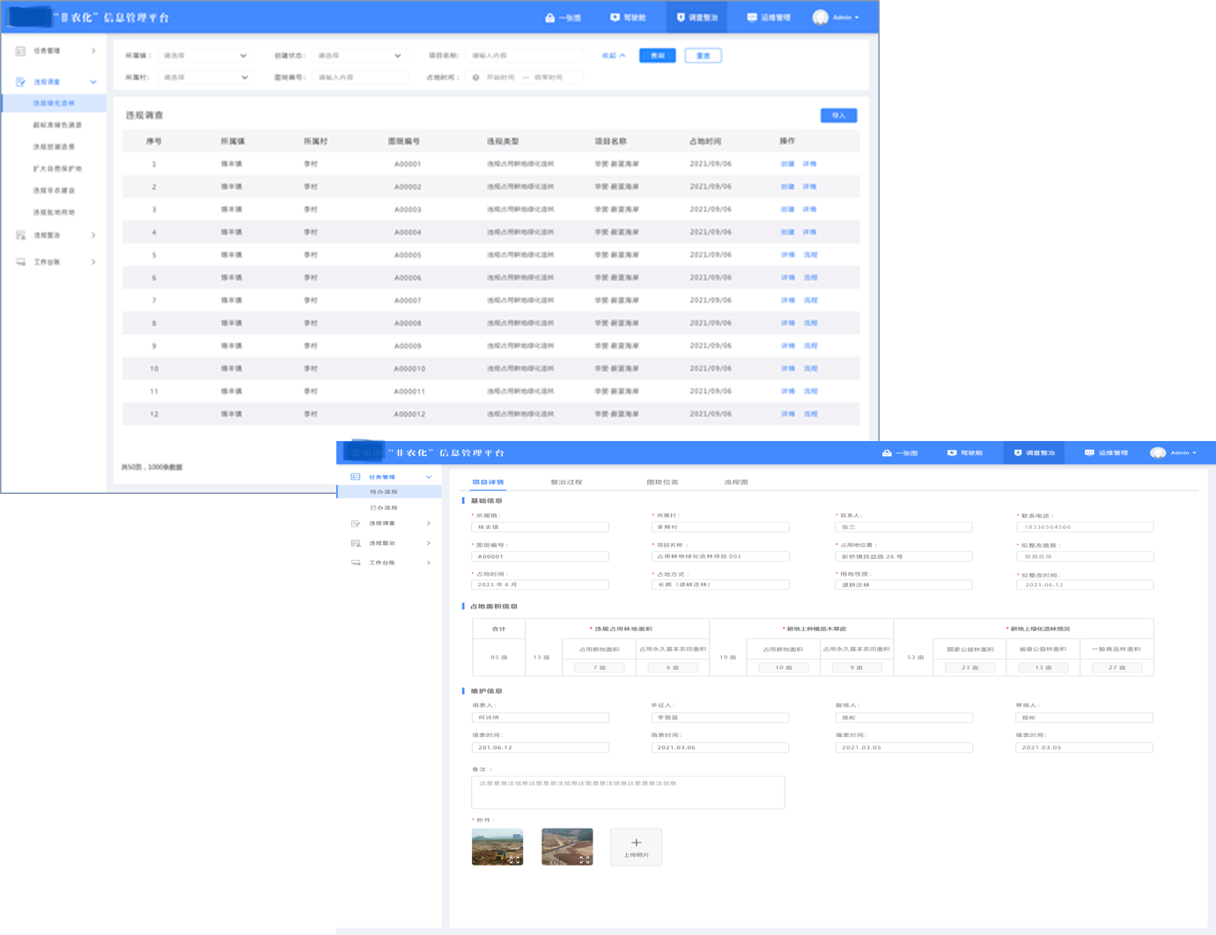The image size is (1216, 935).
Task: Click the Admin avatar in top window
Action: click(821, 18)
